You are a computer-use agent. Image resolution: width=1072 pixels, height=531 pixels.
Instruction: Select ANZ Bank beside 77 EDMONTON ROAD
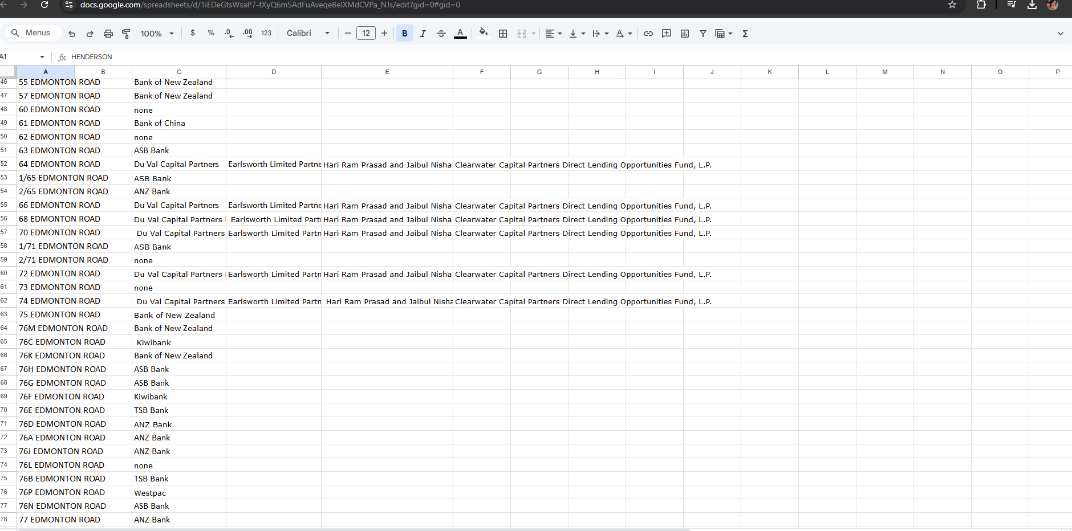(x=179, y=520)
